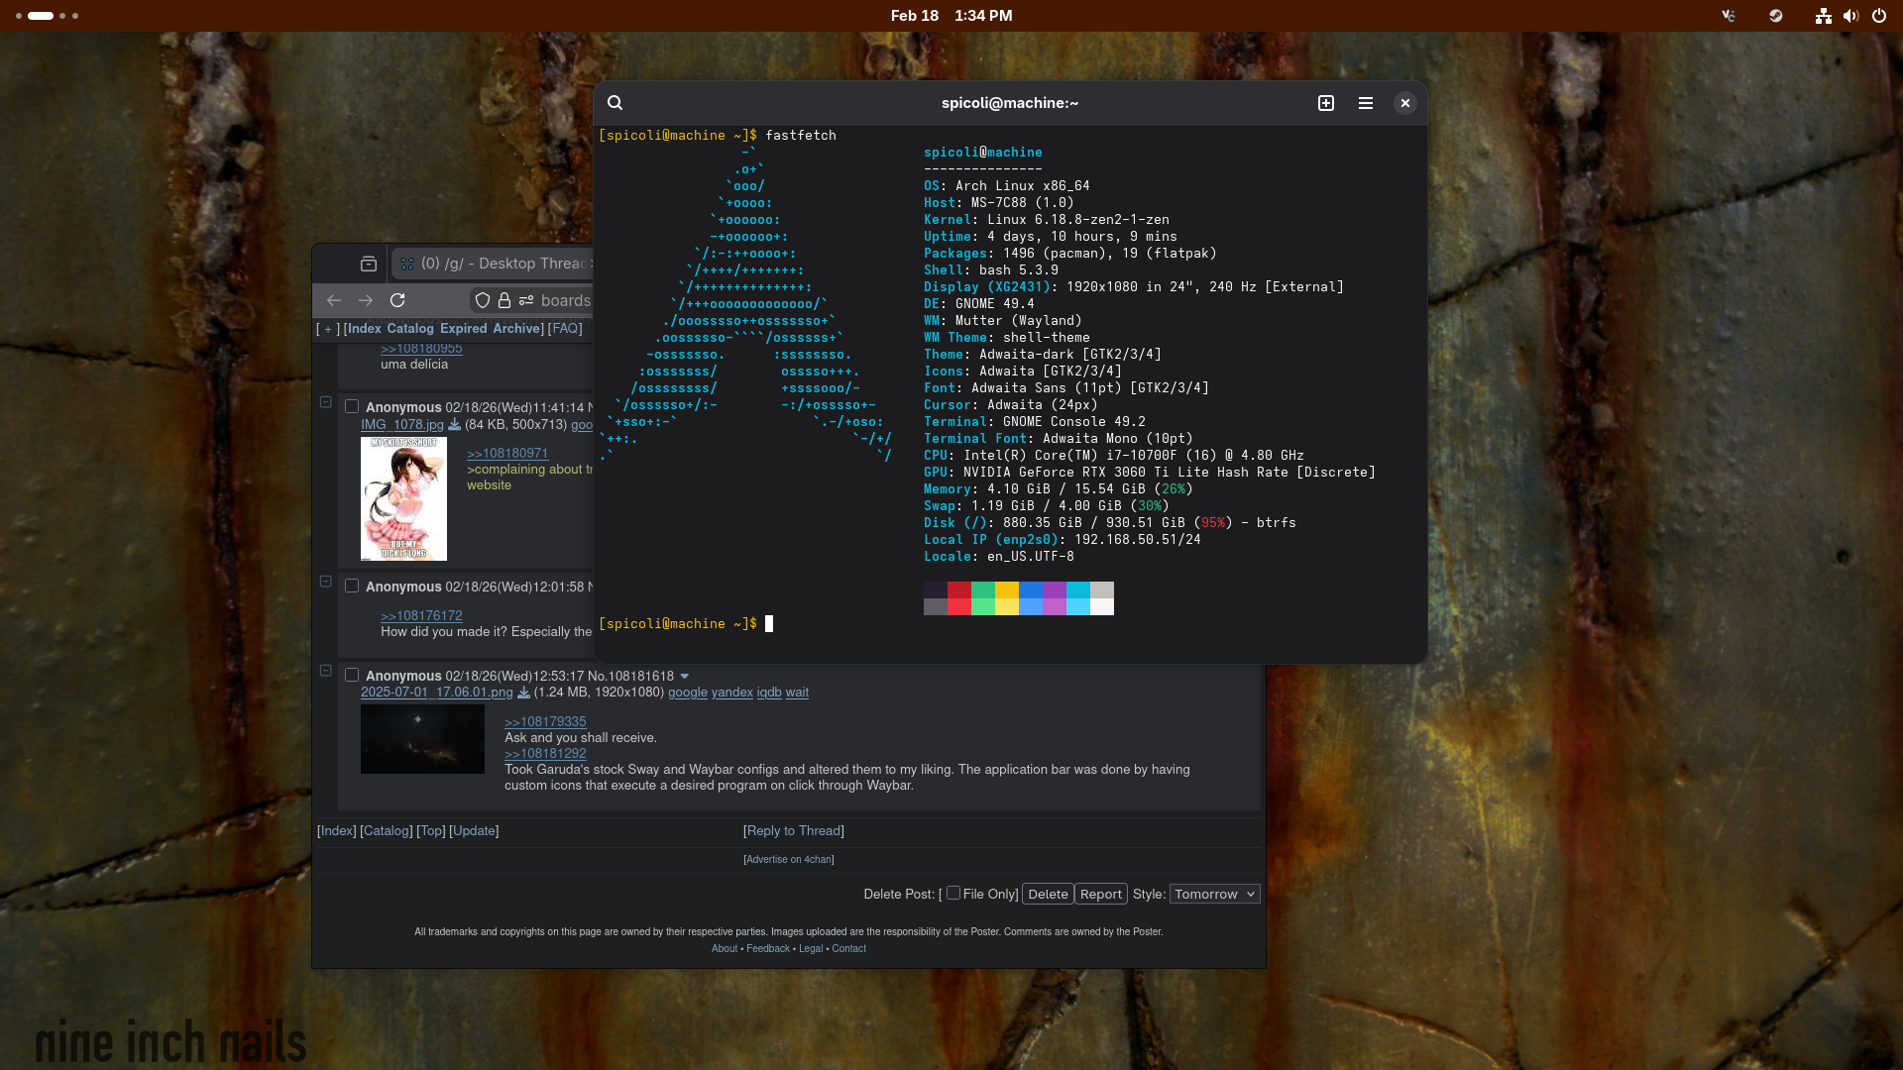
Task: Open the Style dropdown showing Tomorrow
Action: point(1214,894)
